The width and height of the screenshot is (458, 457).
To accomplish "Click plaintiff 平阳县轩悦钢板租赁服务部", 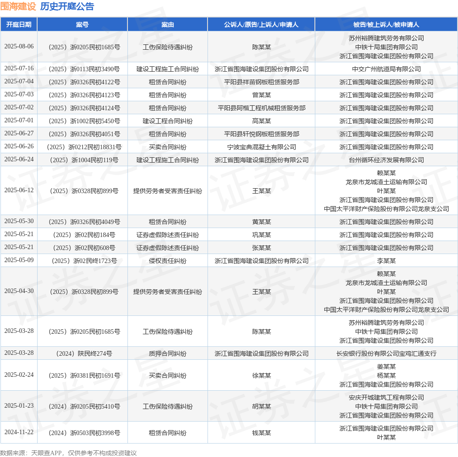I will 261,134.
